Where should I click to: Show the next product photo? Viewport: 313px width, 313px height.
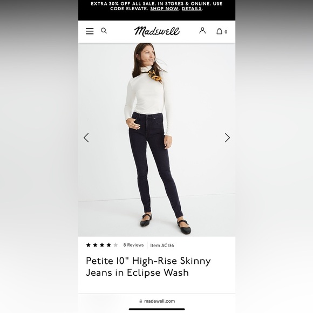(x=227, y=138)
